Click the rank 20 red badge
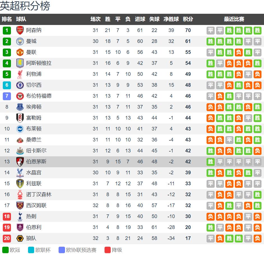Viewport: 264px width, 254px height. (7, 238)
